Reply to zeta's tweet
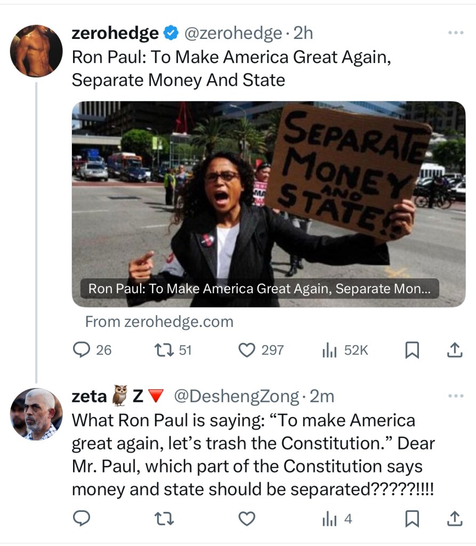476x546 pixels. (82, 518)
